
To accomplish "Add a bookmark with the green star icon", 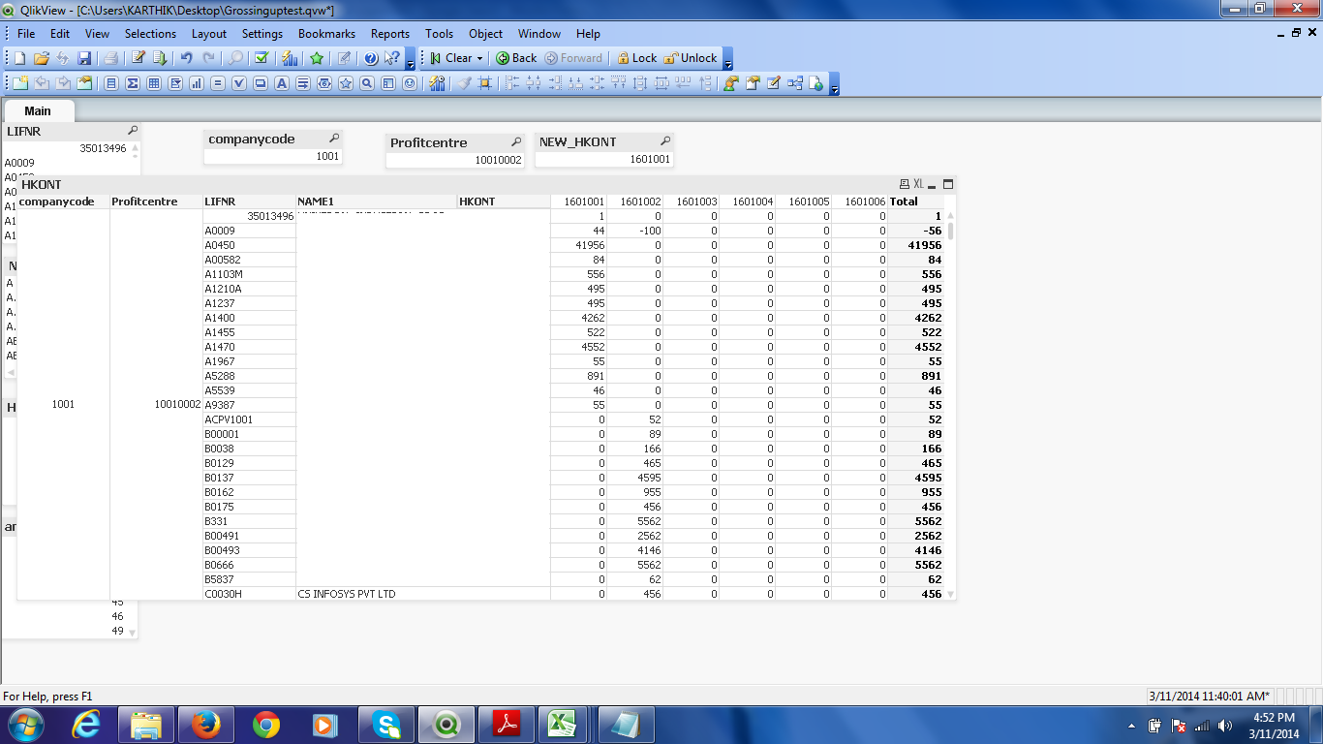I will pyautogui.click(x=317, y=58).
